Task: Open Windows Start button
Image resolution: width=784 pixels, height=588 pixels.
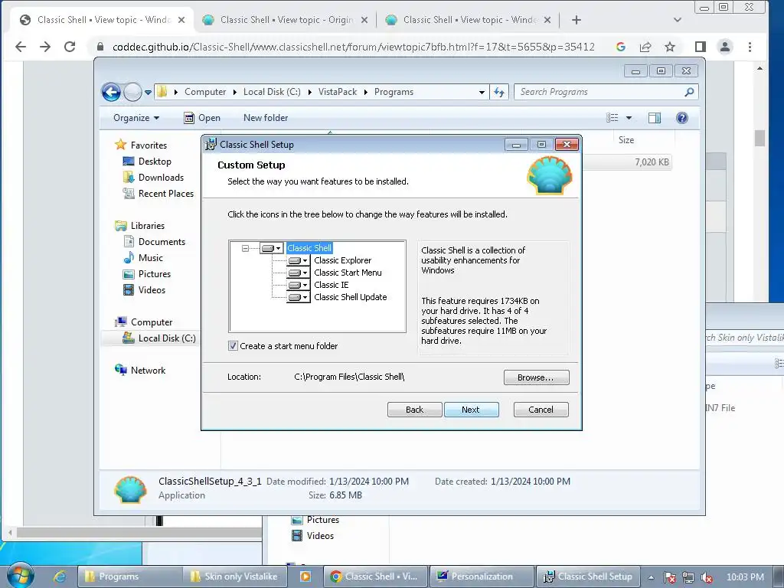Action: pos(20,576)
